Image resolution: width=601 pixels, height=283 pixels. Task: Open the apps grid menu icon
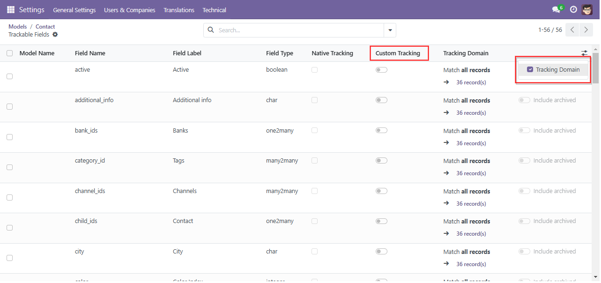(x=11, y=9)
